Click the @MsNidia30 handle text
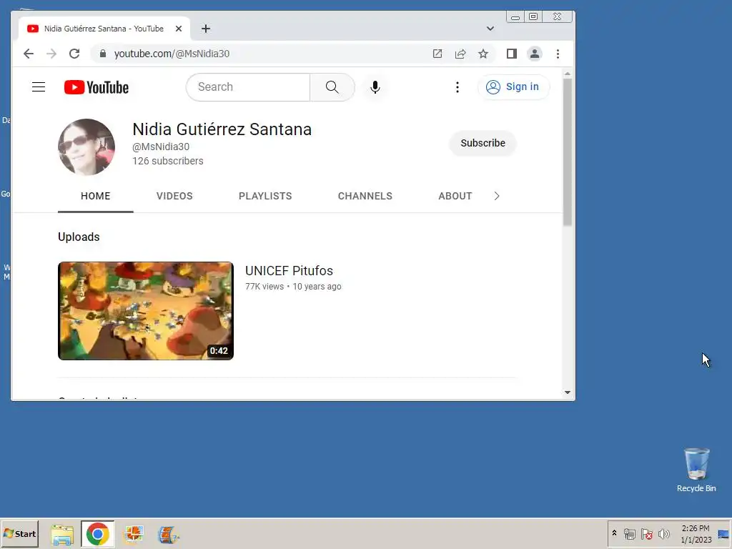The width and height of the screenshot is (732, 549). click(x=161, y=147)
